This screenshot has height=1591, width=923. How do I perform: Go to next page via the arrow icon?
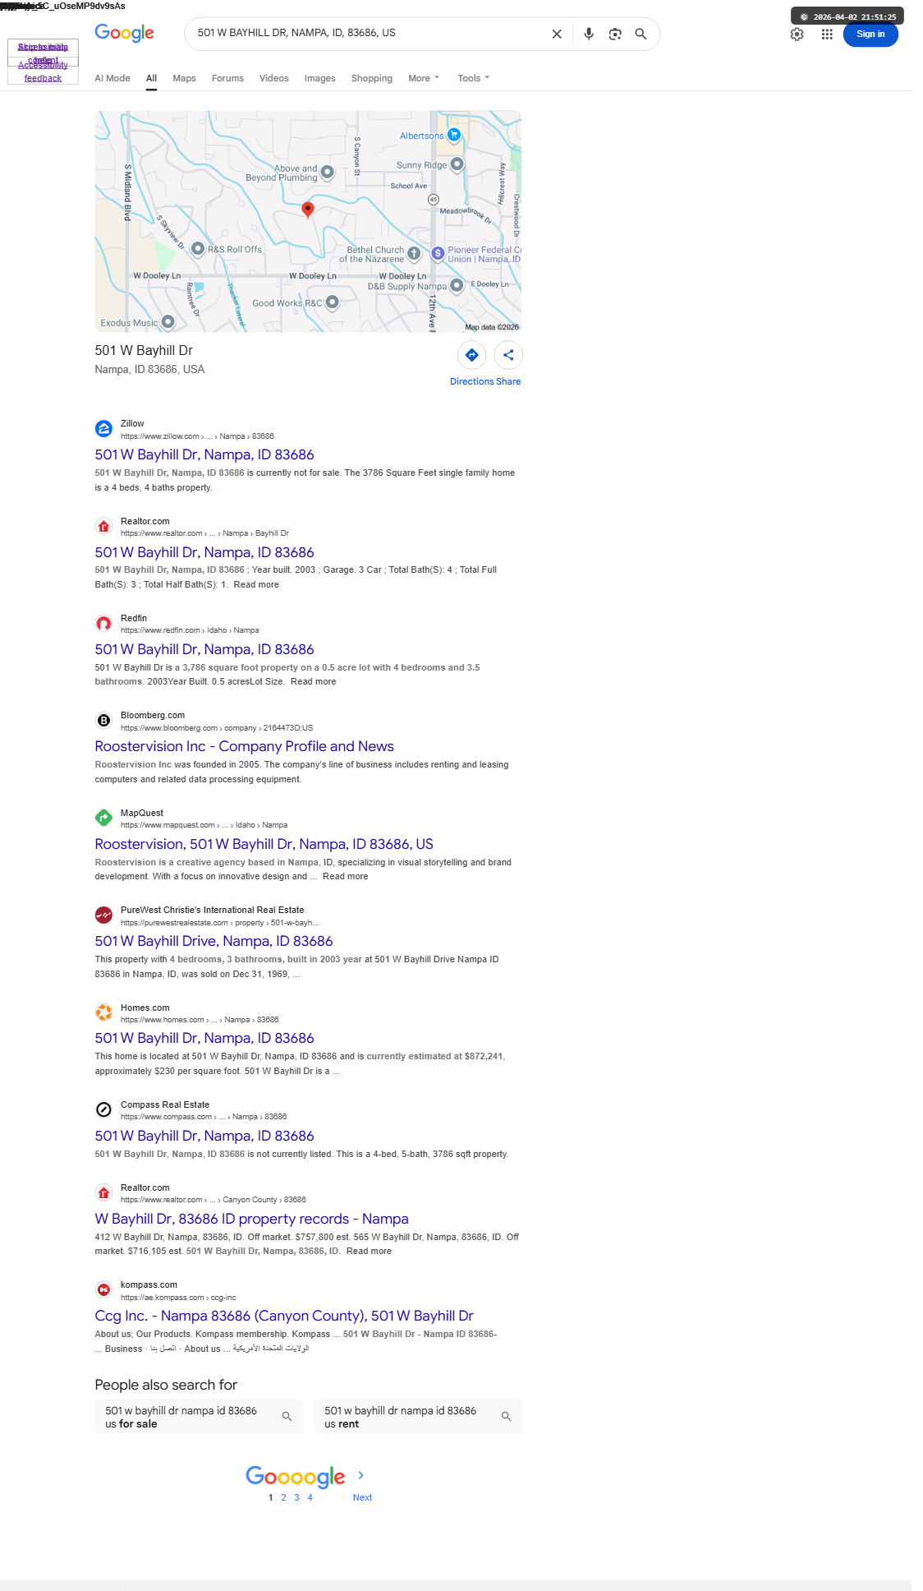point(361,1475)
